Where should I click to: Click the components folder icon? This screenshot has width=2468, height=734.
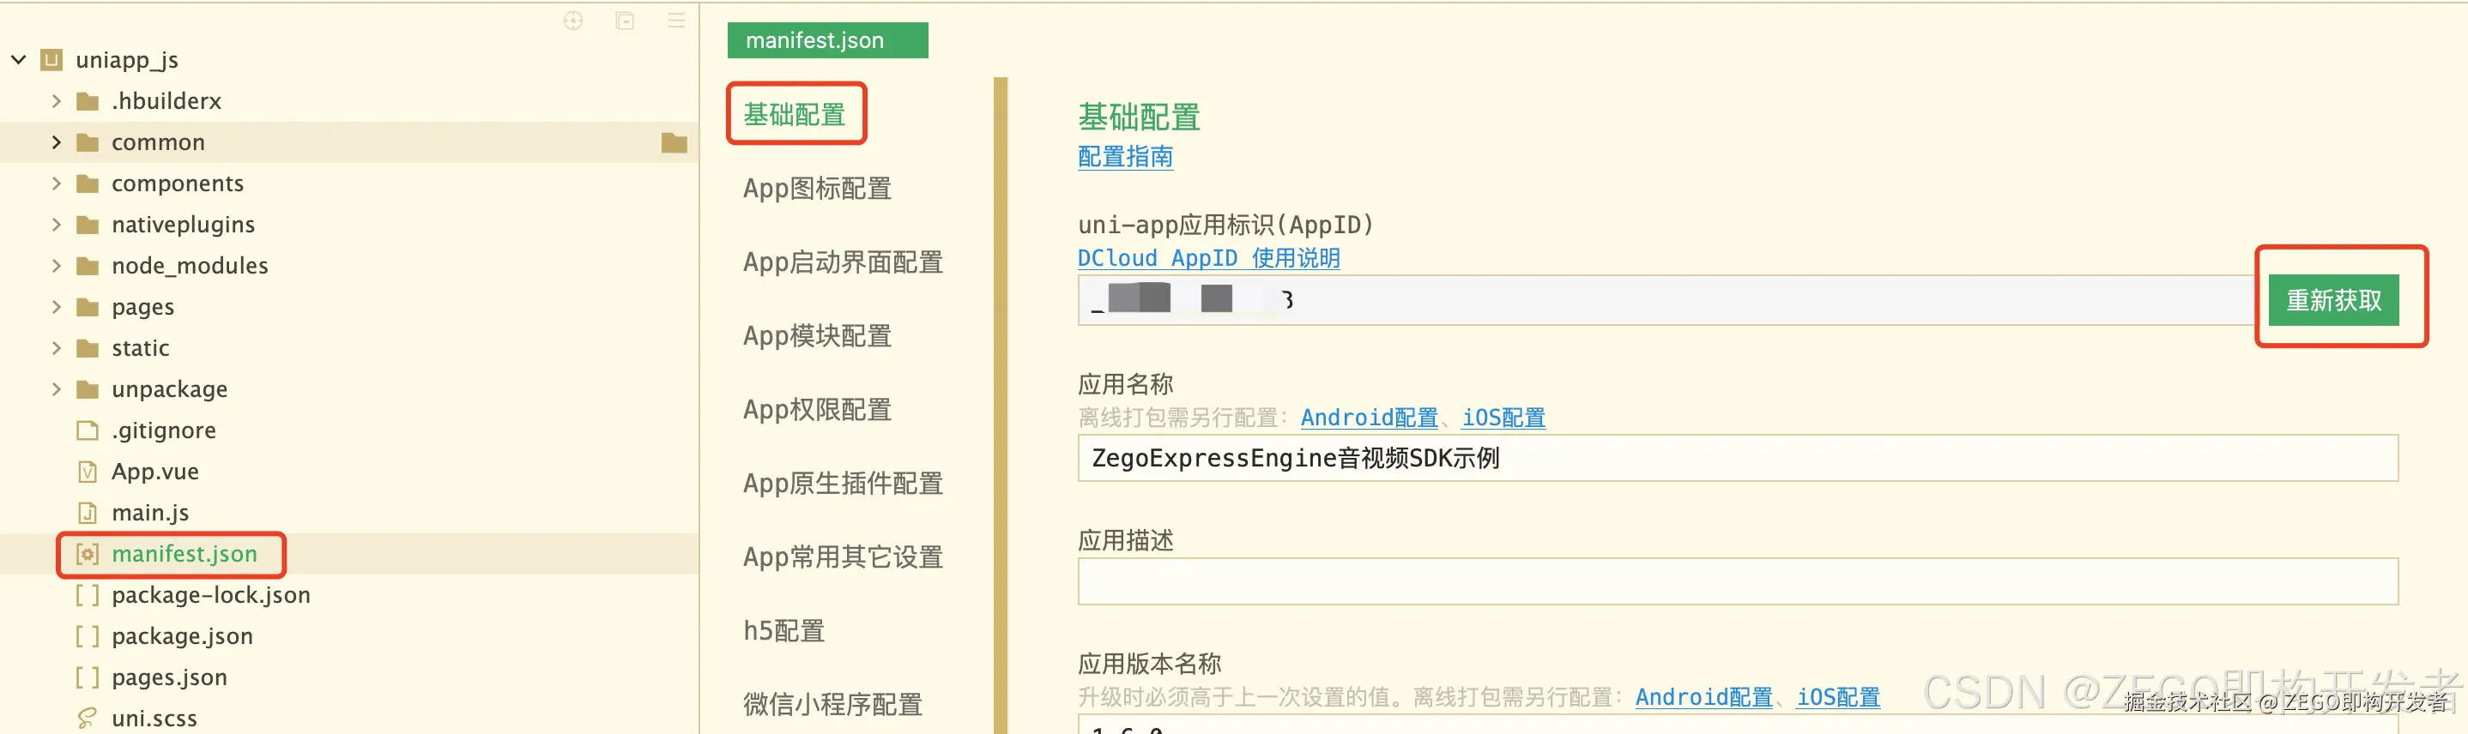pyautogui.click(x=88, y=183)
